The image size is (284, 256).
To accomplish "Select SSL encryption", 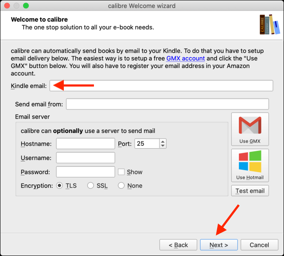I will [x=90, y=185].
